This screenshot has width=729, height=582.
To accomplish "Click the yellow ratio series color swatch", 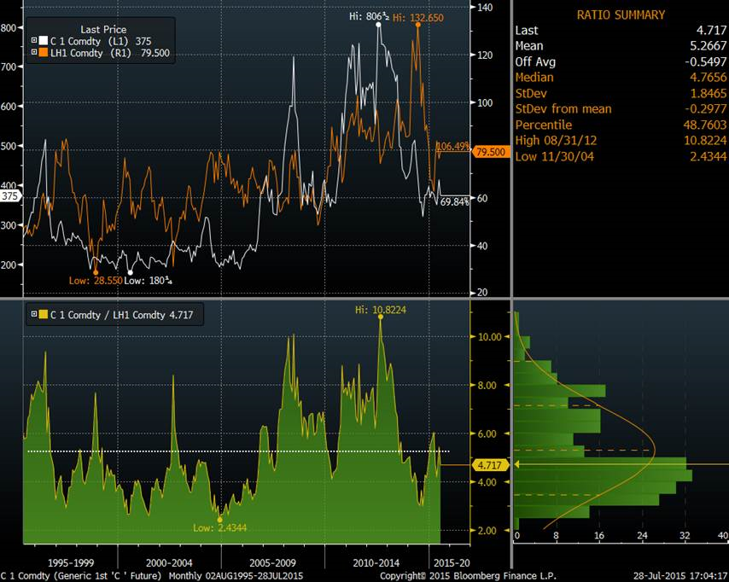I will pos(43,314).
